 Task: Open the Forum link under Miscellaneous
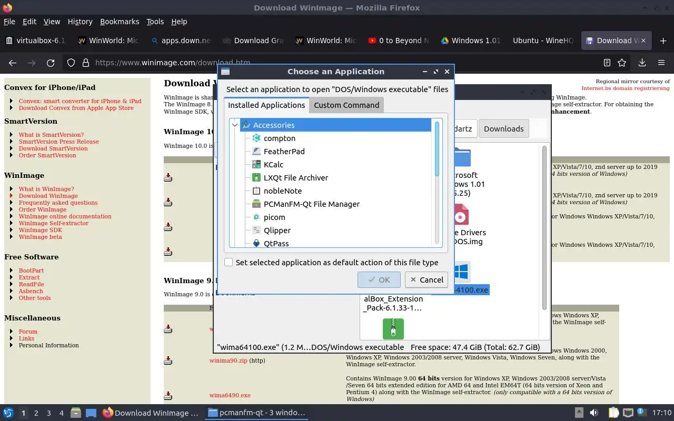point(28,332)
